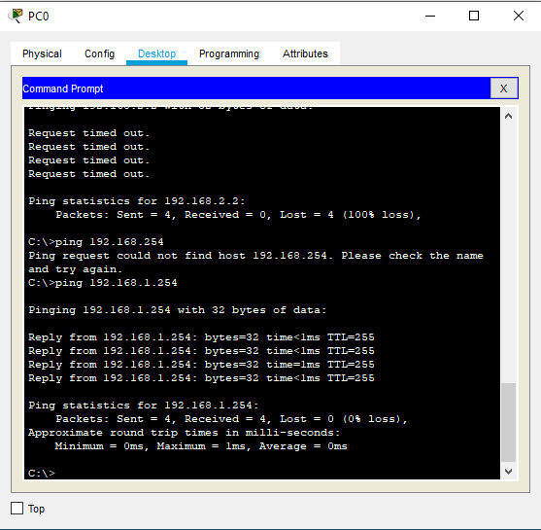The image size is (541, 530).
Task: Close the Command Prompt with the X button
Action: [504, 88]
